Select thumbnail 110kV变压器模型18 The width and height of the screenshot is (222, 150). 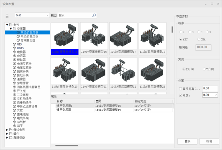[153, 39]
